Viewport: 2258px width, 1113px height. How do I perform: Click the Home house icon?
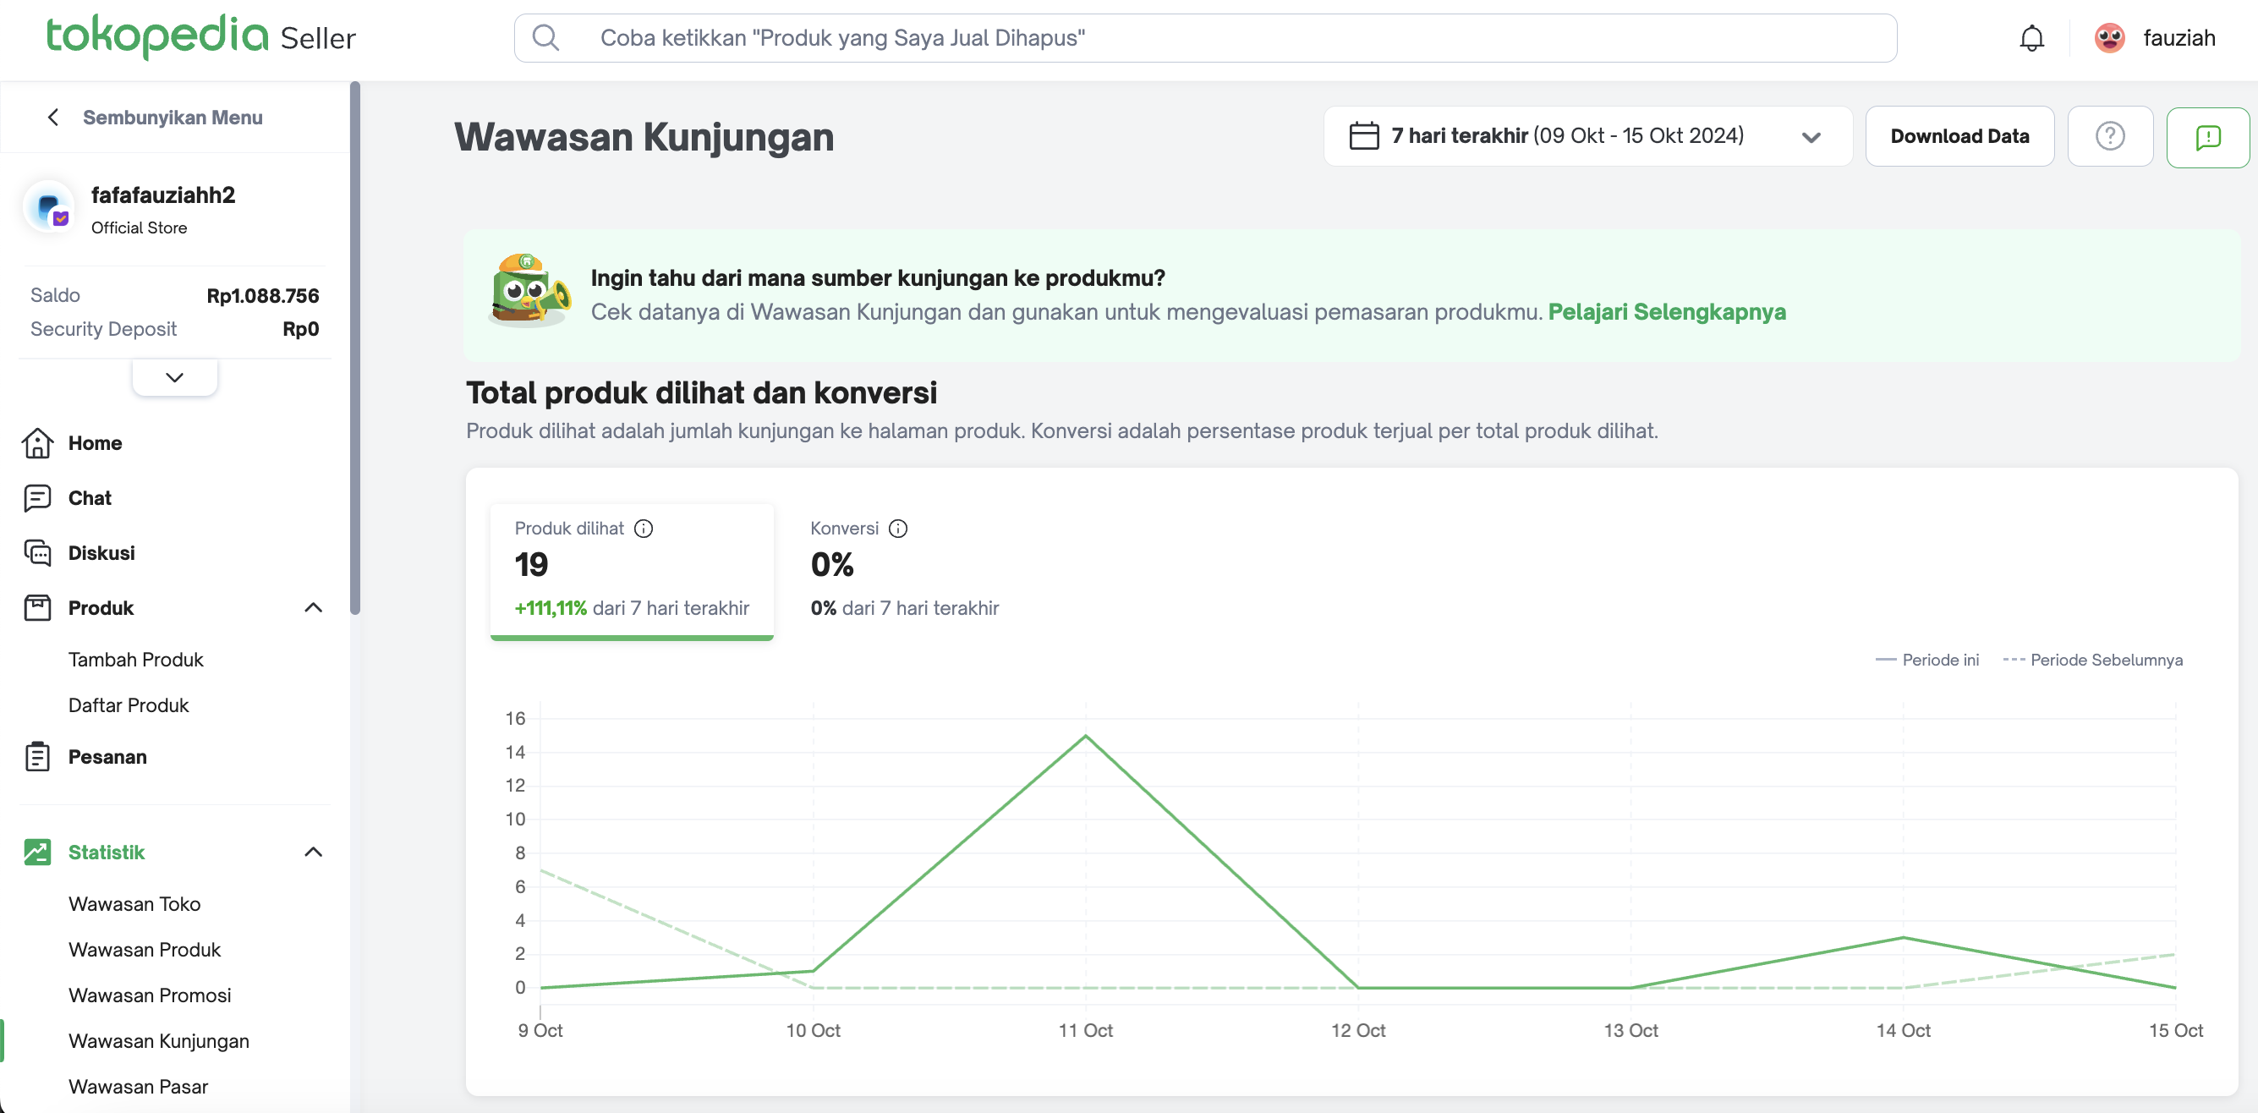pos(38,442)
